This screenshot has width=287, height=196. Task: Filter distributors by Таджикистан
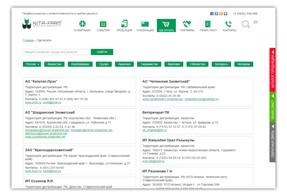click(x=149, y=64)
